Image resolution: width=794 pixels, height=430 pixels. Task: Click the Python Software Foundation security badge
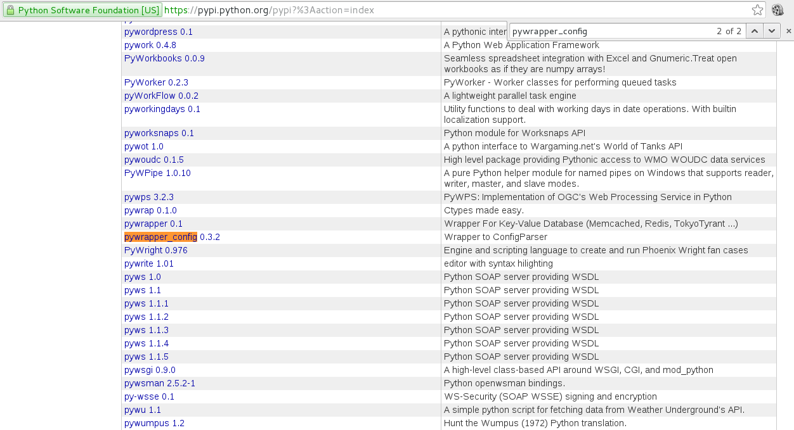click(82, 10)
